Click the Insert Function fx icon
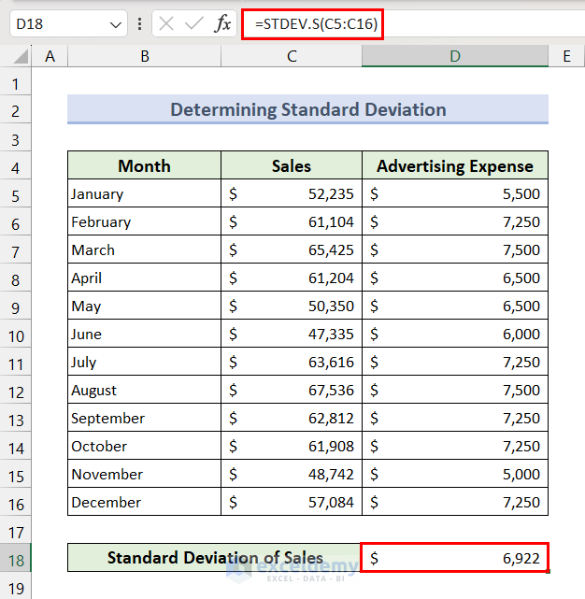The height and width of the screenshot is (599, 585). pyautogui.click(x=222, y=24)
